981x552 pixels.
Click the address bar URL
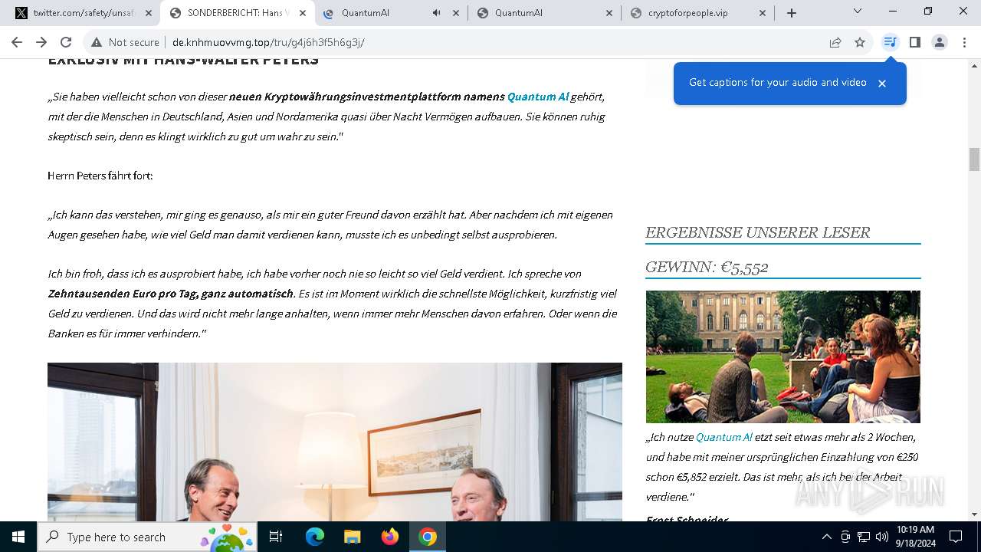coord(268,42)
